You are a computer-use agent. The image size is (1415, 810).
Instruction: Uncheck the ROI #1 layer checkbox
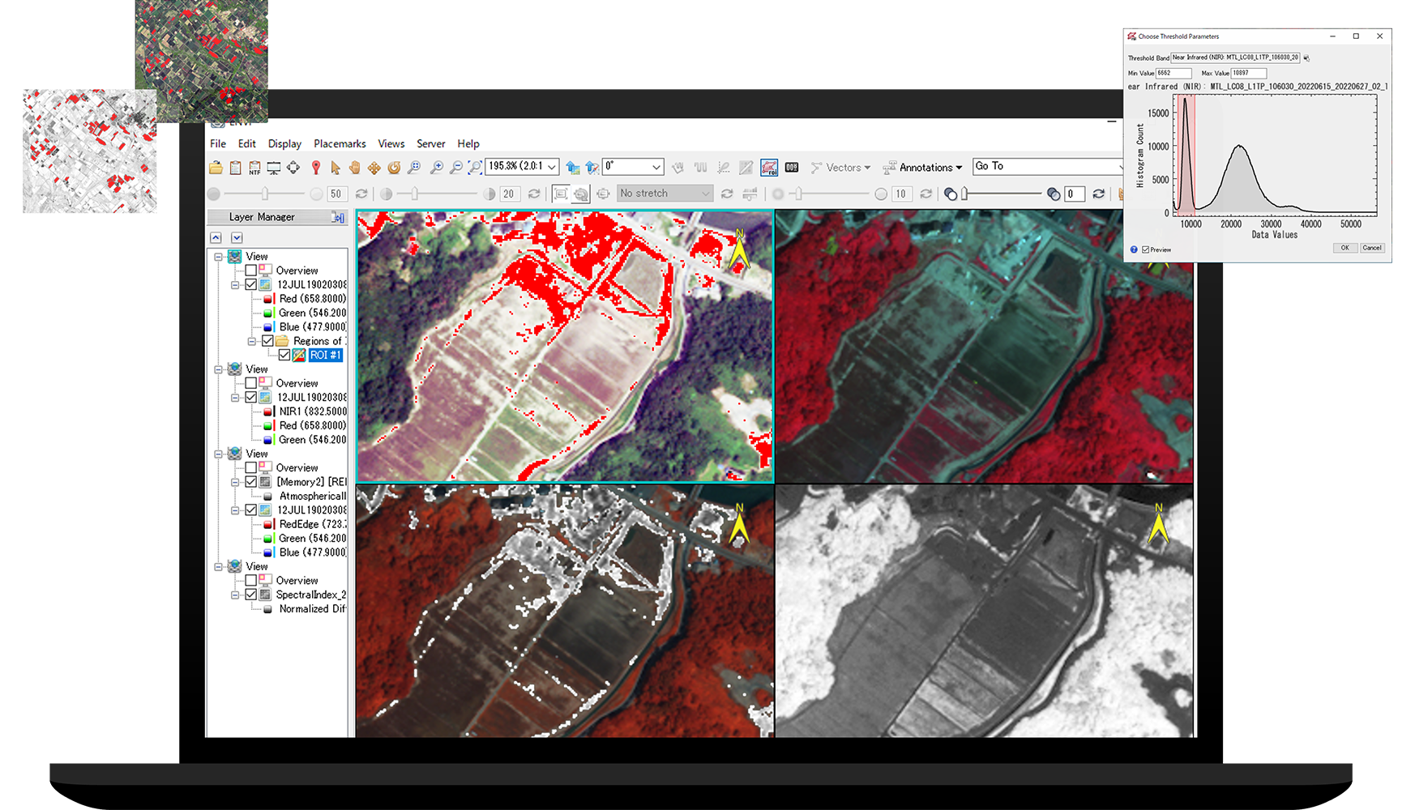tap(284, 355)
